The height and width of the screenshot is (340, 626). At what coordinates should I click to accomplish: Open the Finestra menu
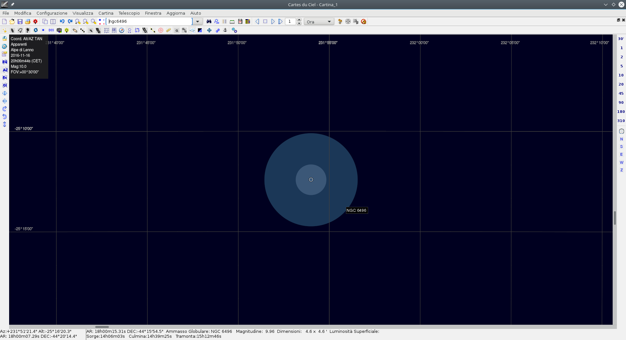[x=153, y=13]
